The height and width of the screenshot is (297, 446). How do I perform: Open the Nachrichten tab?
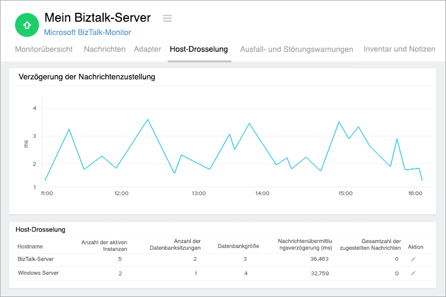tap(104, 49)
